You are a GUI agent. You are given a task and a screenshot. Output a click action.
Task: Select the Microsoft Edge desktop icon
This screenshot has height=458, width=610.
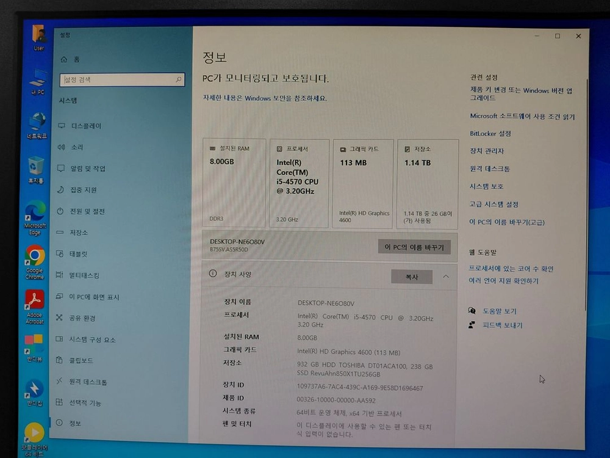pos(35,218)
